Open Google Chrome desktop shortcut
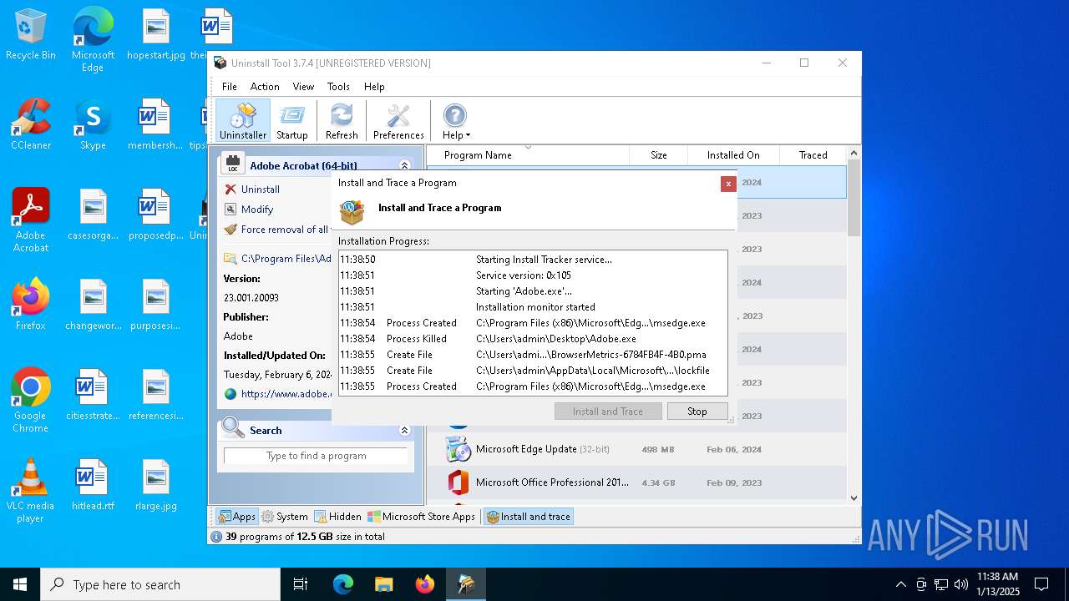The height and width of the screenshot is (601, 1069). (31, 401)
